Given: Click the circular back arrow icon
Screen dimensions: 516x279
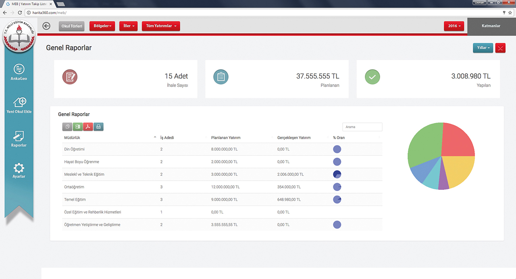Looking at the screenshot, I should pos(46,26).
